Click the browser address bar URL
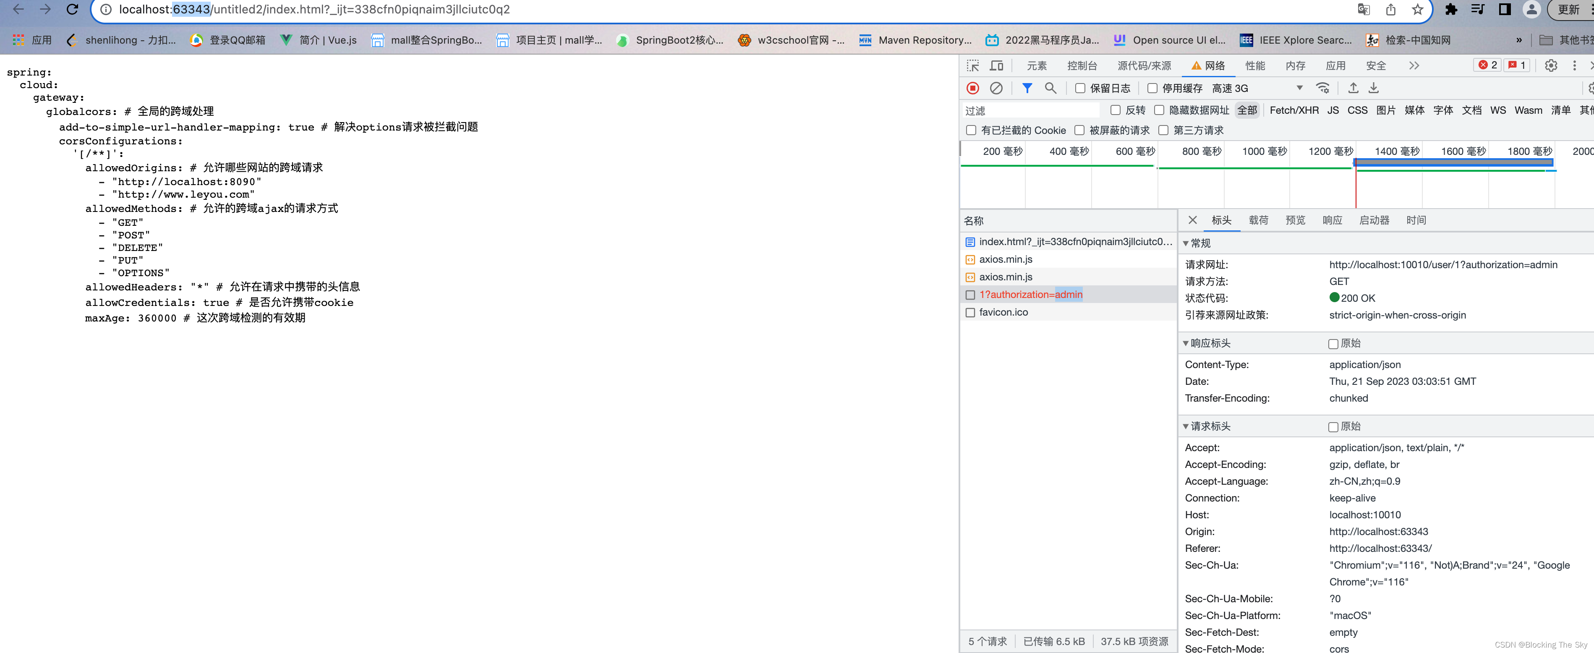The height and width of the screenshot is (653, 1594). click(314, 9)
